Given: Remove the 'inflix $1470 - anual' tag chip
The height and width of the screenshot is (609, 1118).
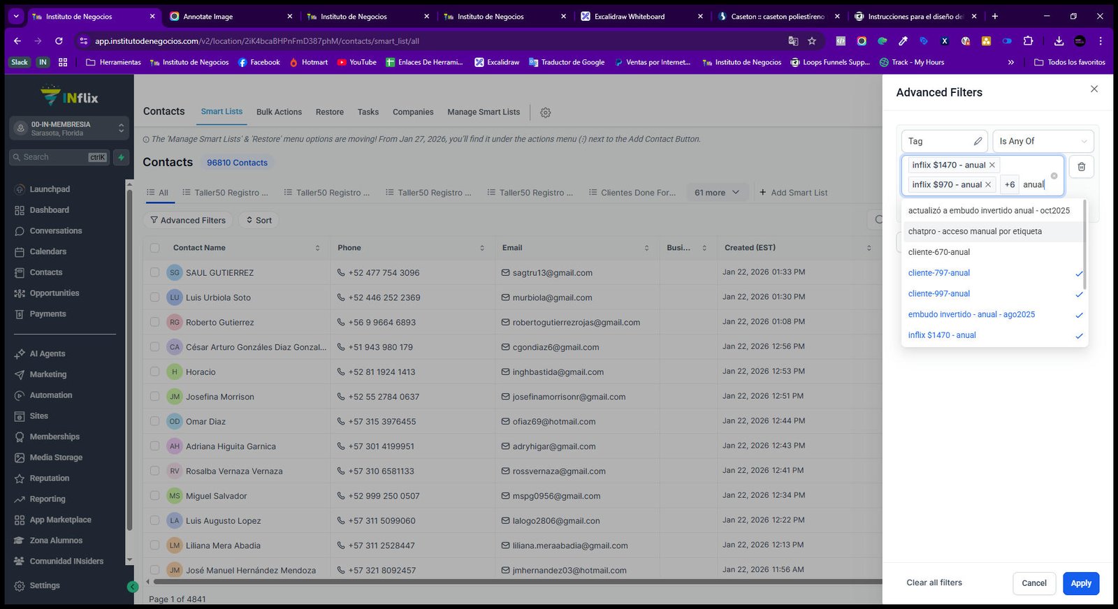Looking at the screenshot, I should (992, 165).
